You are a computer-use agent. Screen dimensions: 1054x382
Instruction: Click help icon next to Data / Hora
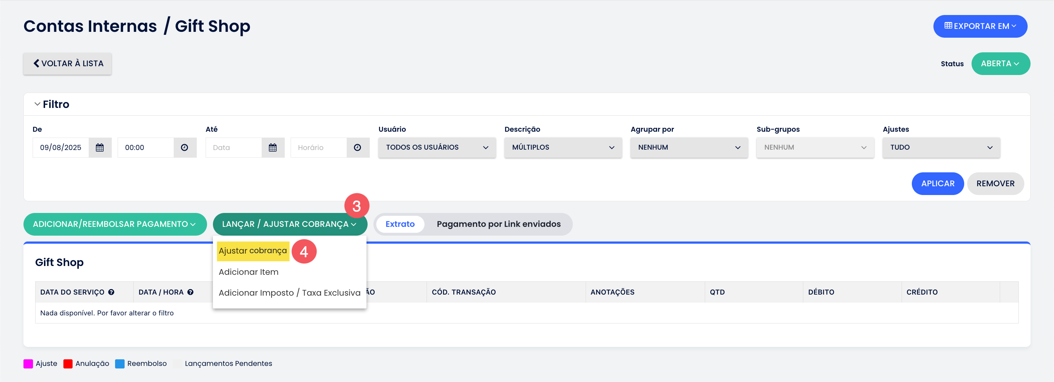point(190,292)
